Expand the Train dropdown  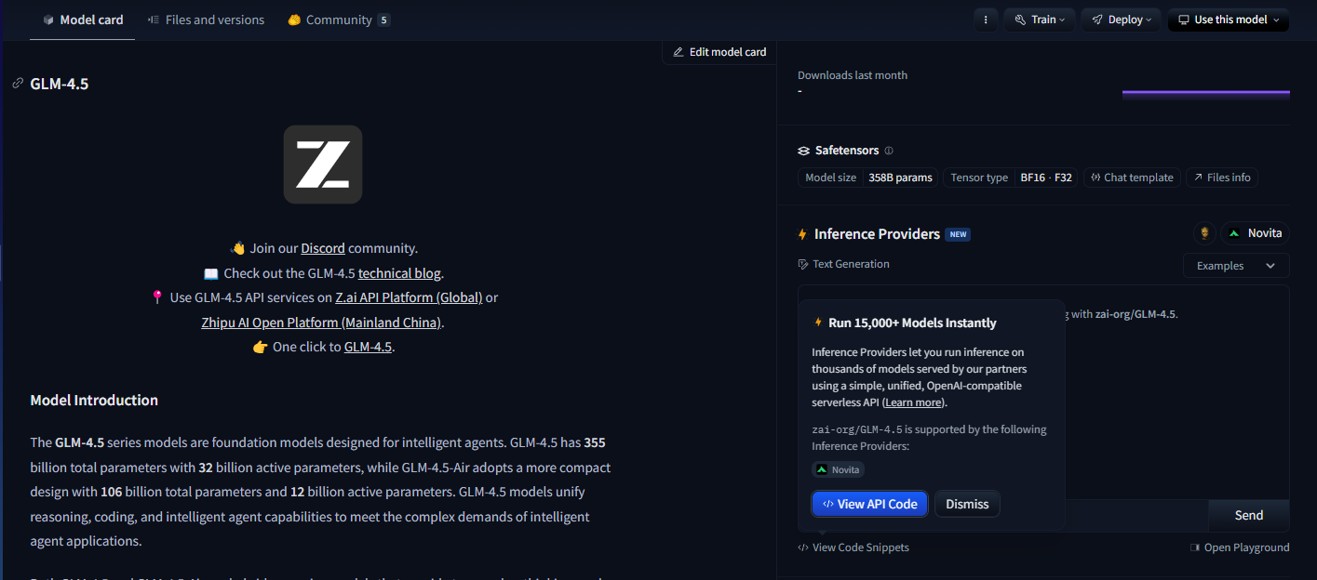(x=1041, y=20)
